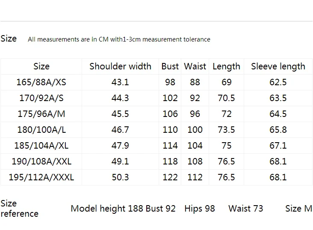Click the Bust column header

pyautogui.click(x=170, y=66)
